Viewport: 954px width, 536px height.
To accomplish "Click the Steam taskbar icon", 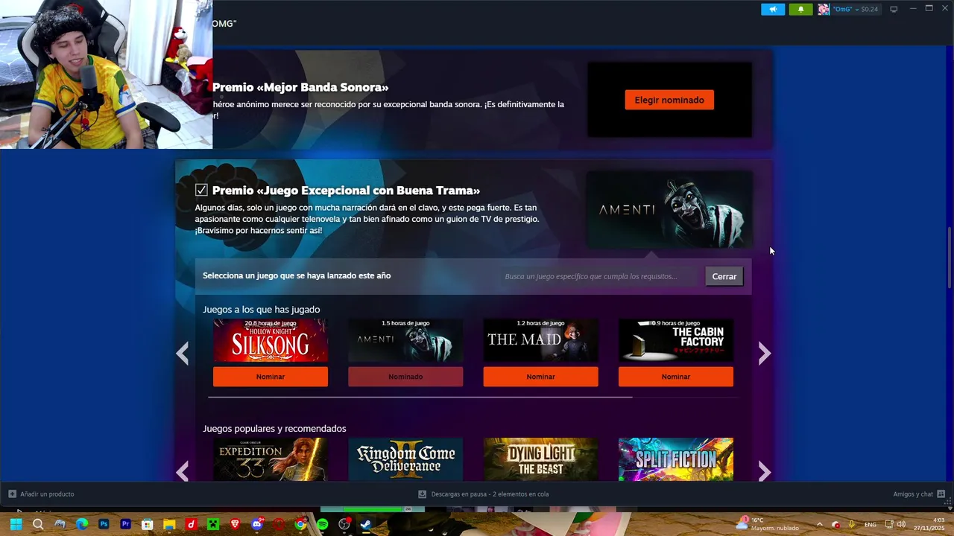I will 366,524.
